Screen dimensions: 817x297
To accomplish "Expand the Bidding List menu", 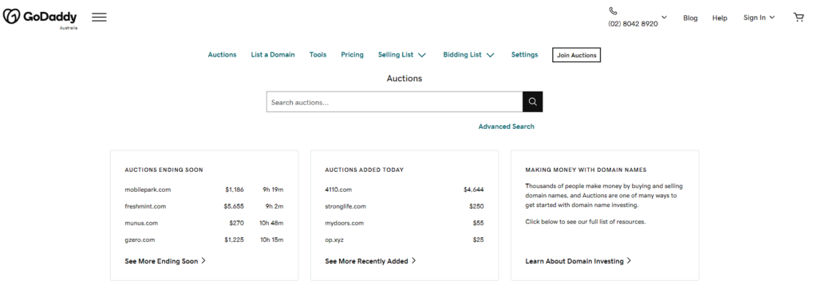I will [468, 55].
